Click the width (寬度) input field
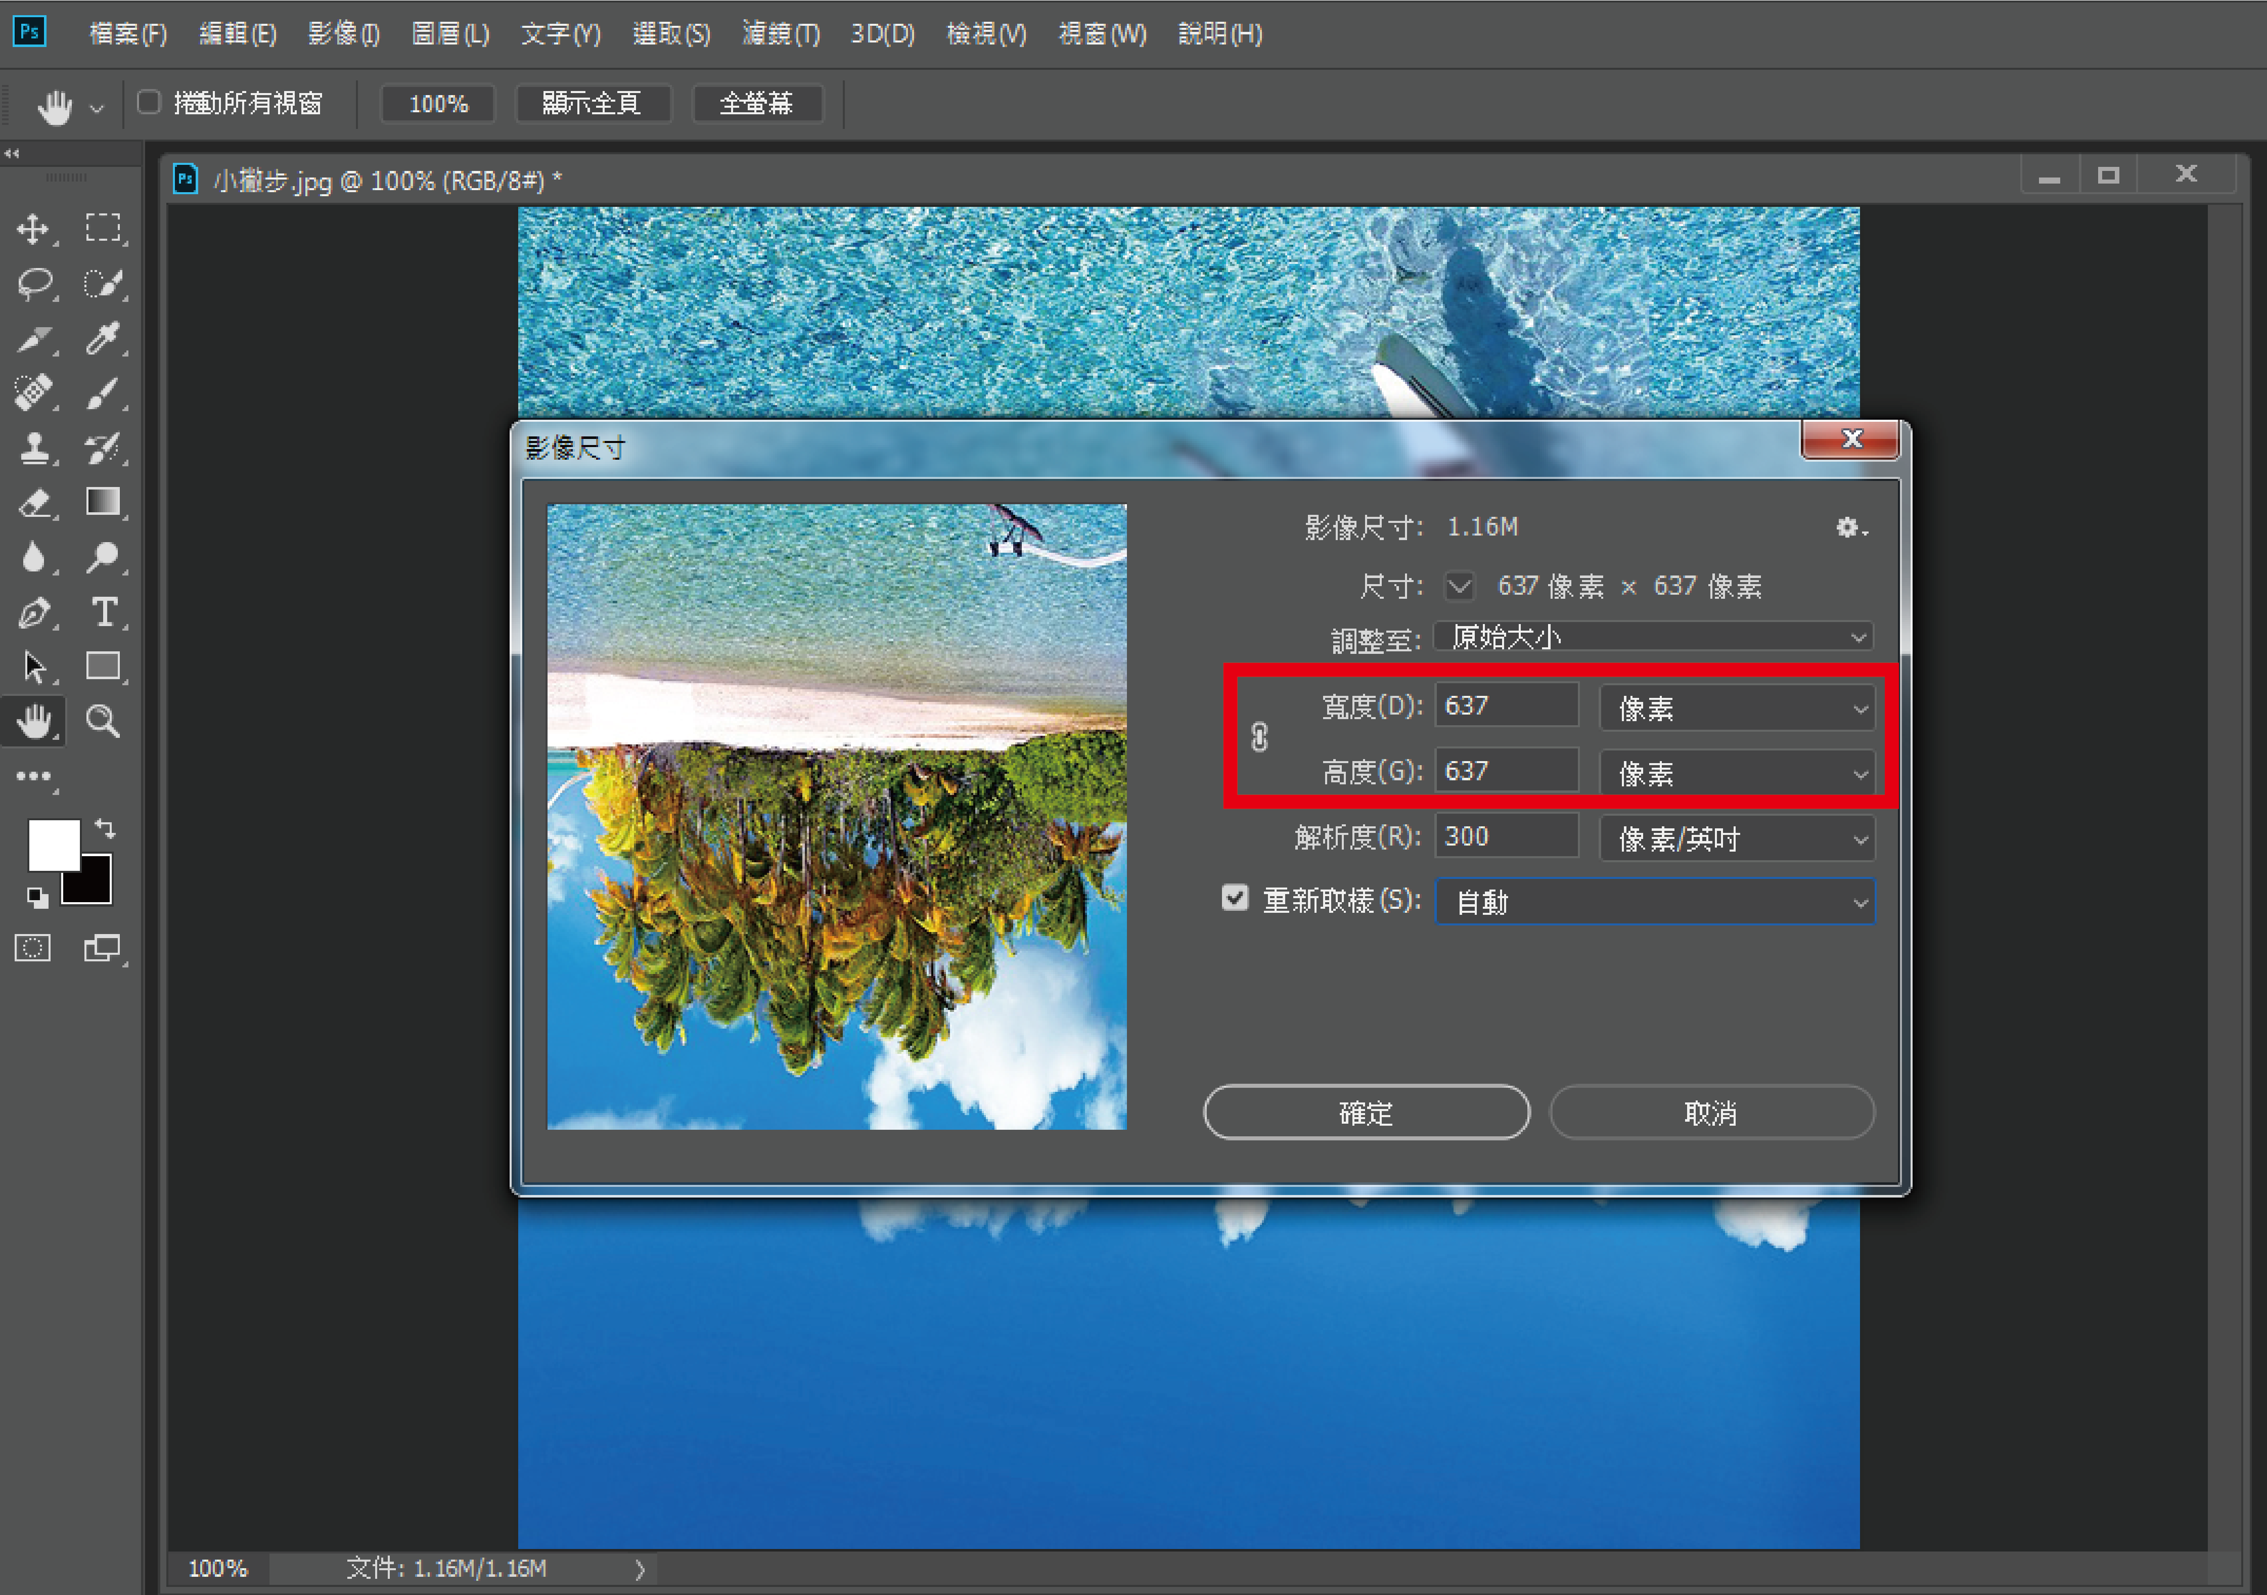This screenshot has height=1595, width=2267. 1506,706
